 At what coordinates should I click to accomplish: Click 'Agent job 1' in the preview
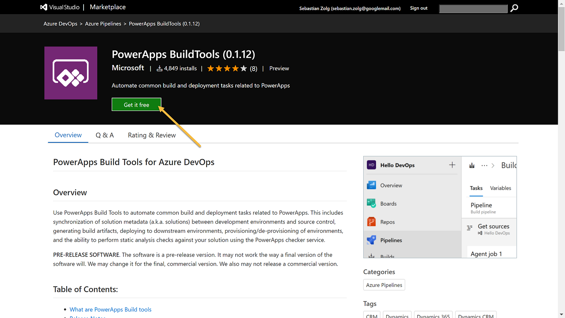486,254
